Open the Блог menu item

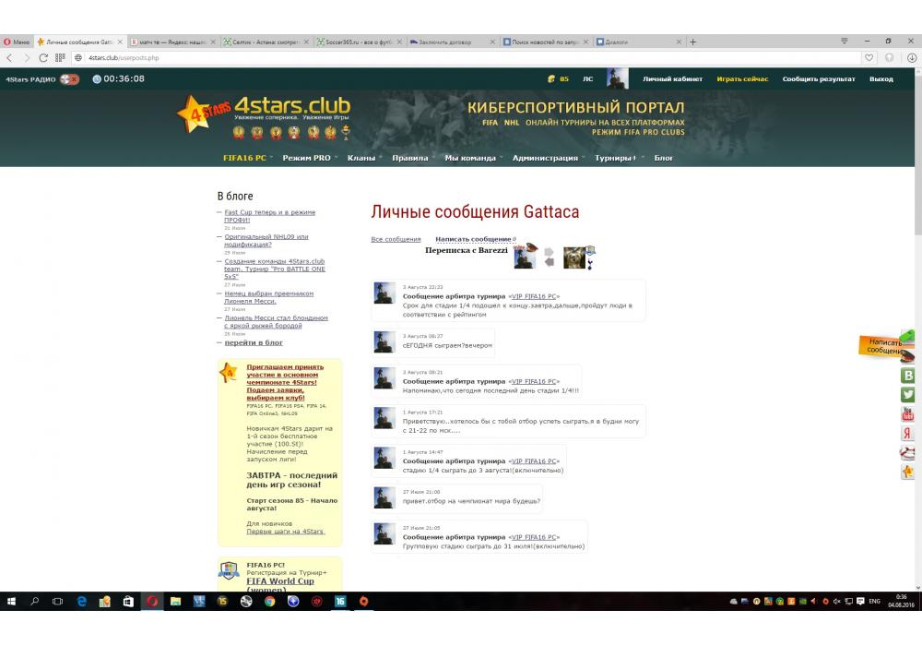point(664,158)
